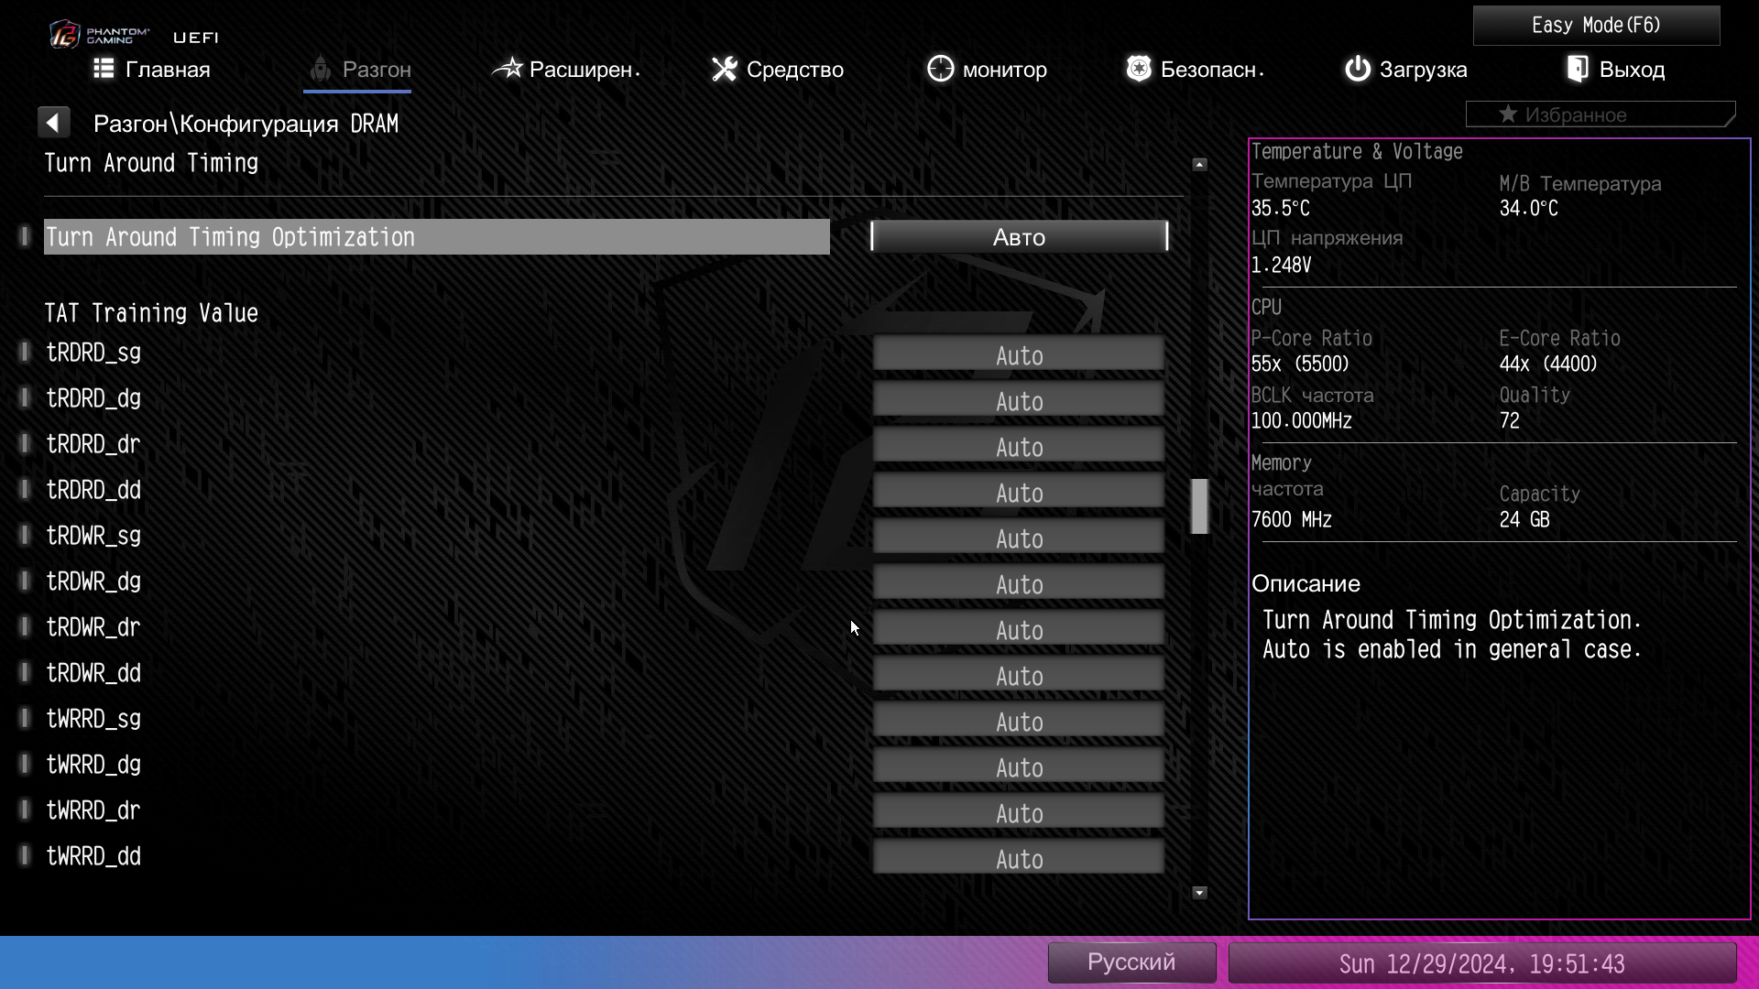This screenshot has width=1759, height=989.
Task: Add to Избранное favorites
Action: [1599, 115]
